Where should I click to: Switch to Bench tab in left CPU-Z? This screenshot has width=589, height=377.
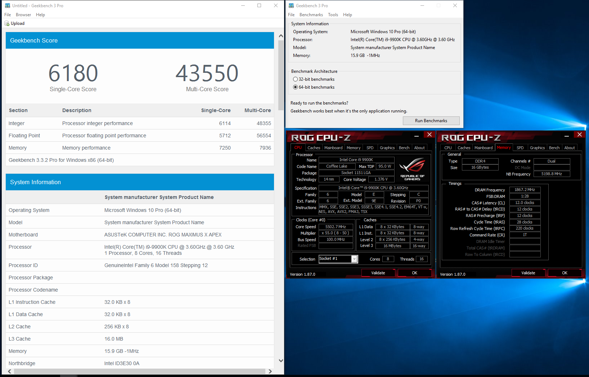[x=404, y=148]
